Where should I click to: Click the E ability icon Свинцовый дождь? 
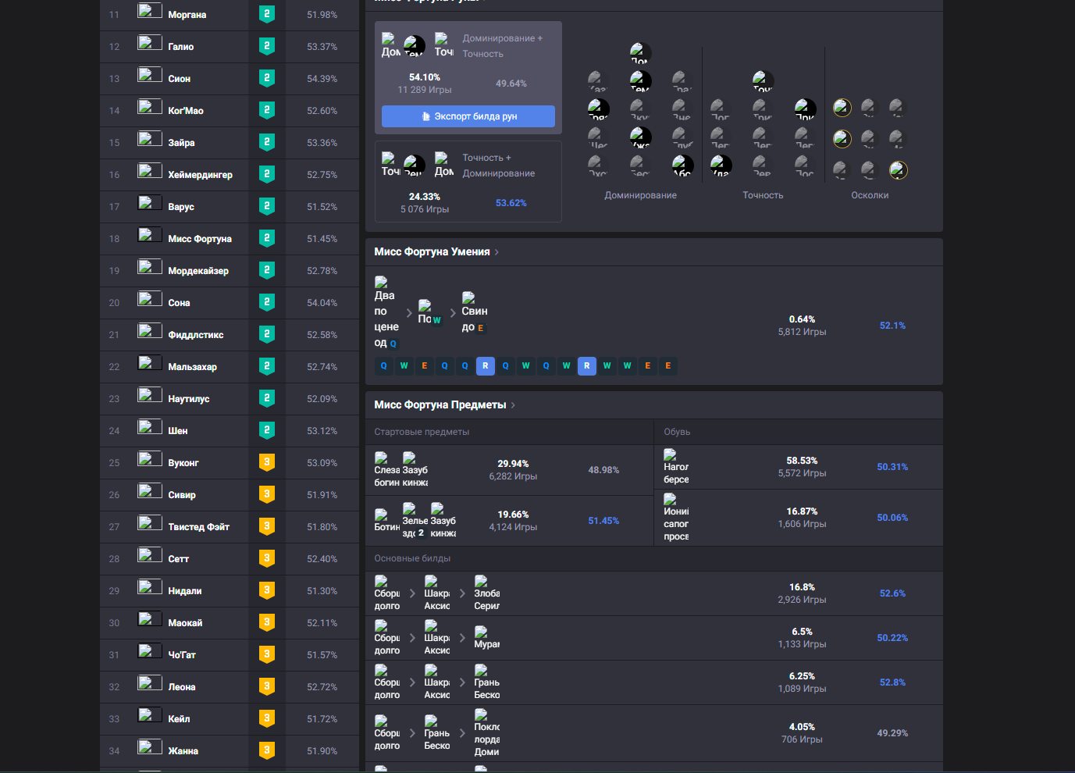474,312
